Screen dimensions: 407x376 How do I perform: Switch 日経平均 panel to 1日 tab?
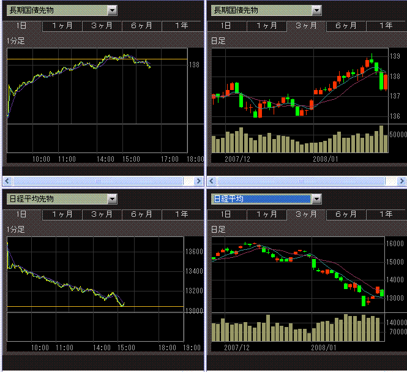tap(226, 214)
